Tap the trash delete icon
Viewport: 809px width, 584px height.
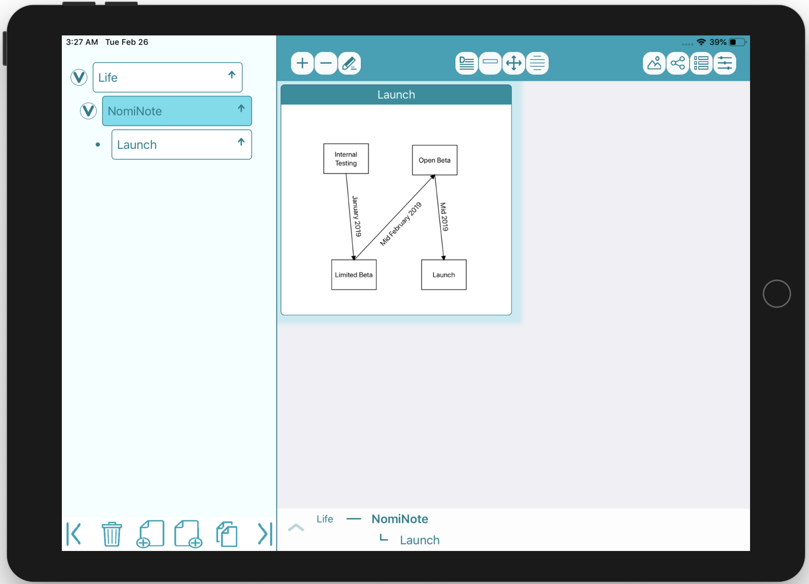coord(112,534)
